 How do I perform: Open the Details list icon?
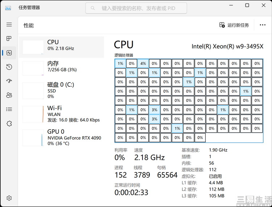point(9,109)
